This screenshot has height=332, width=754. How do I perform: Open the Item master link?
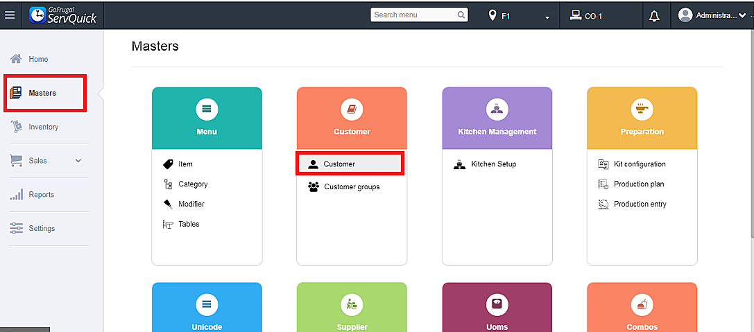[185, 164]
